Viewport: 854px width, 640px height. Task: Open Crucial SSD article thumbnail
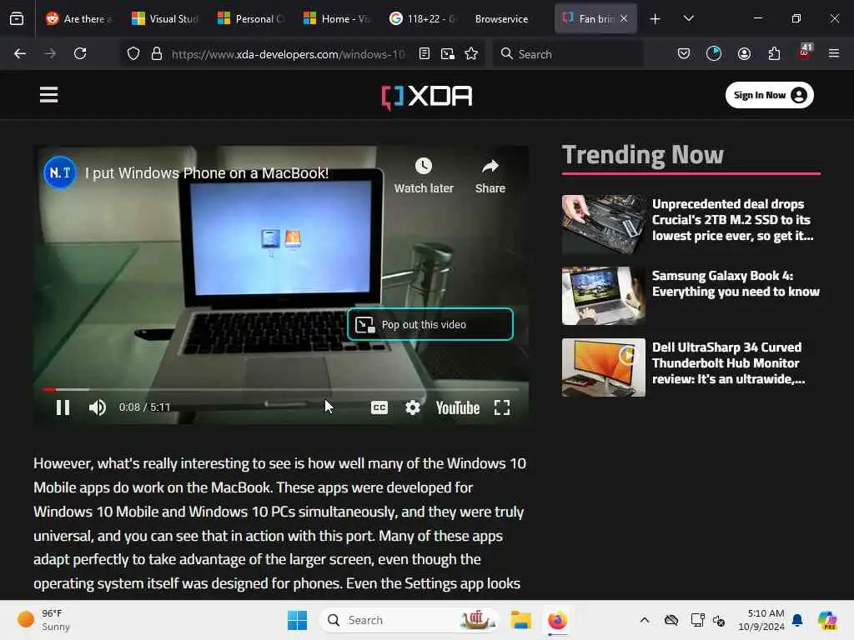point(604,224)
